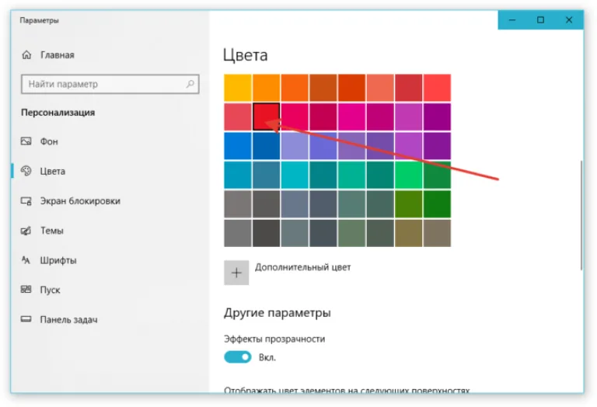Click the vertical scrollbar on the right
This screenshot has width=597, height=407.
pyautogui.click(x=581, y=215)
